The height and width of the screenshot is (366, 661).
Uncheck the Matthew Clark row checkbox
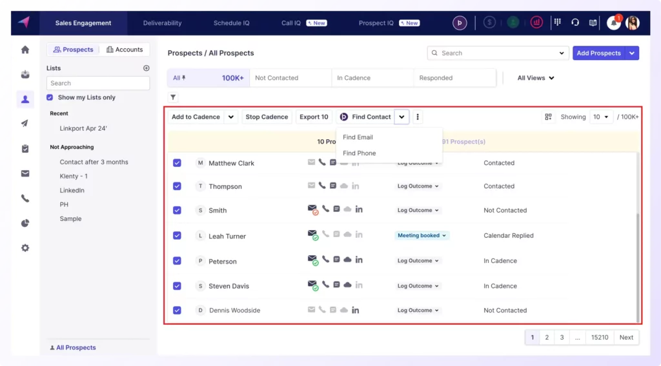pos(177,163)
